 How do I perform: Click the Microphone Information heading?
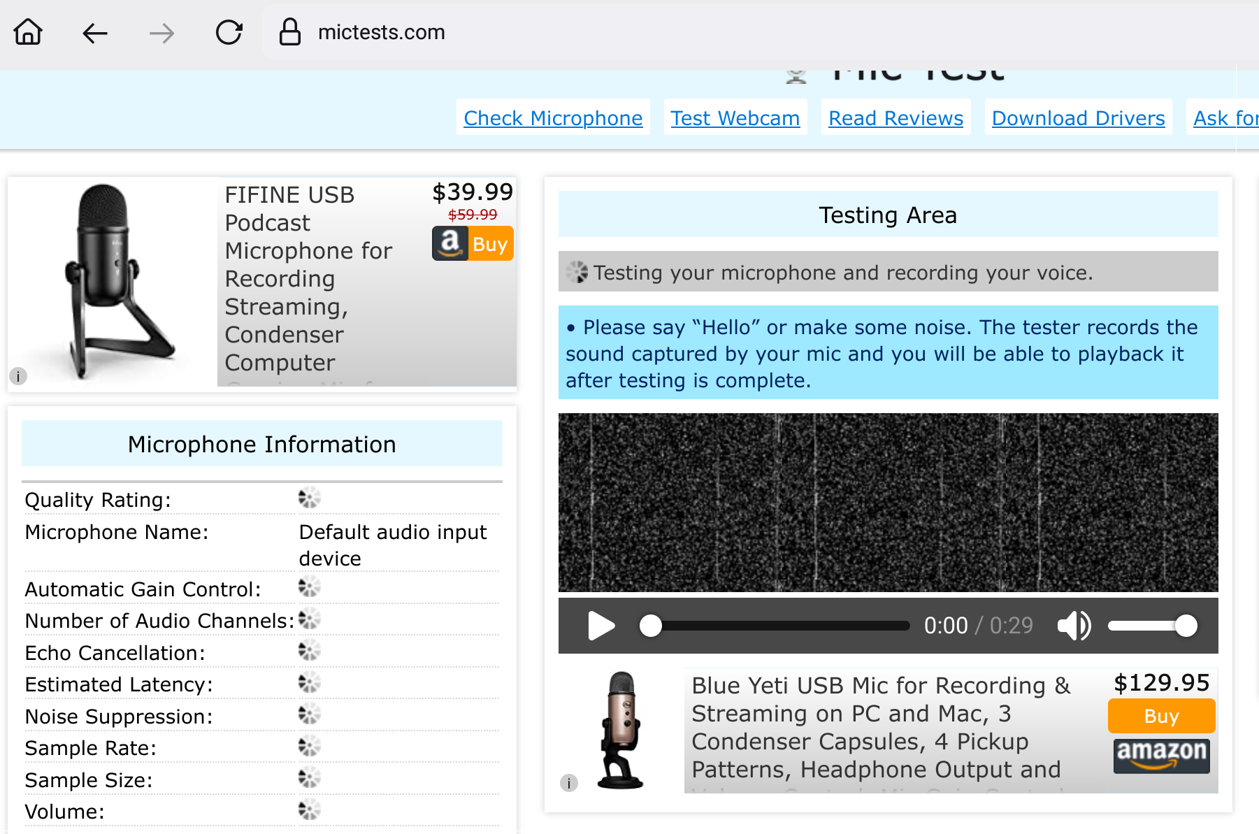(x=262, y=444)
